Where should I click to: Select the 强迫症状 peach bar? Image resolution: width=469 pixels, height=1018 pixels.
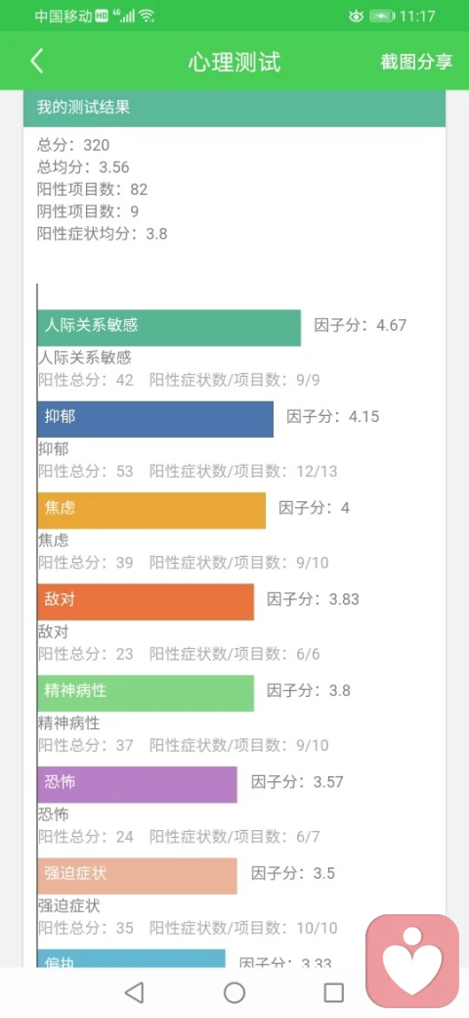[138, 876]
